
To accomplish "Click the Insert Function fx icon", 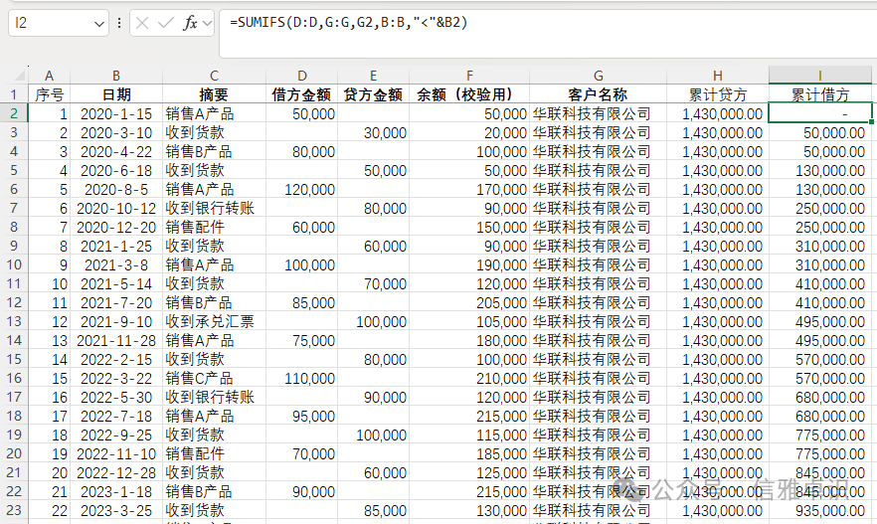I will (190, 23).
